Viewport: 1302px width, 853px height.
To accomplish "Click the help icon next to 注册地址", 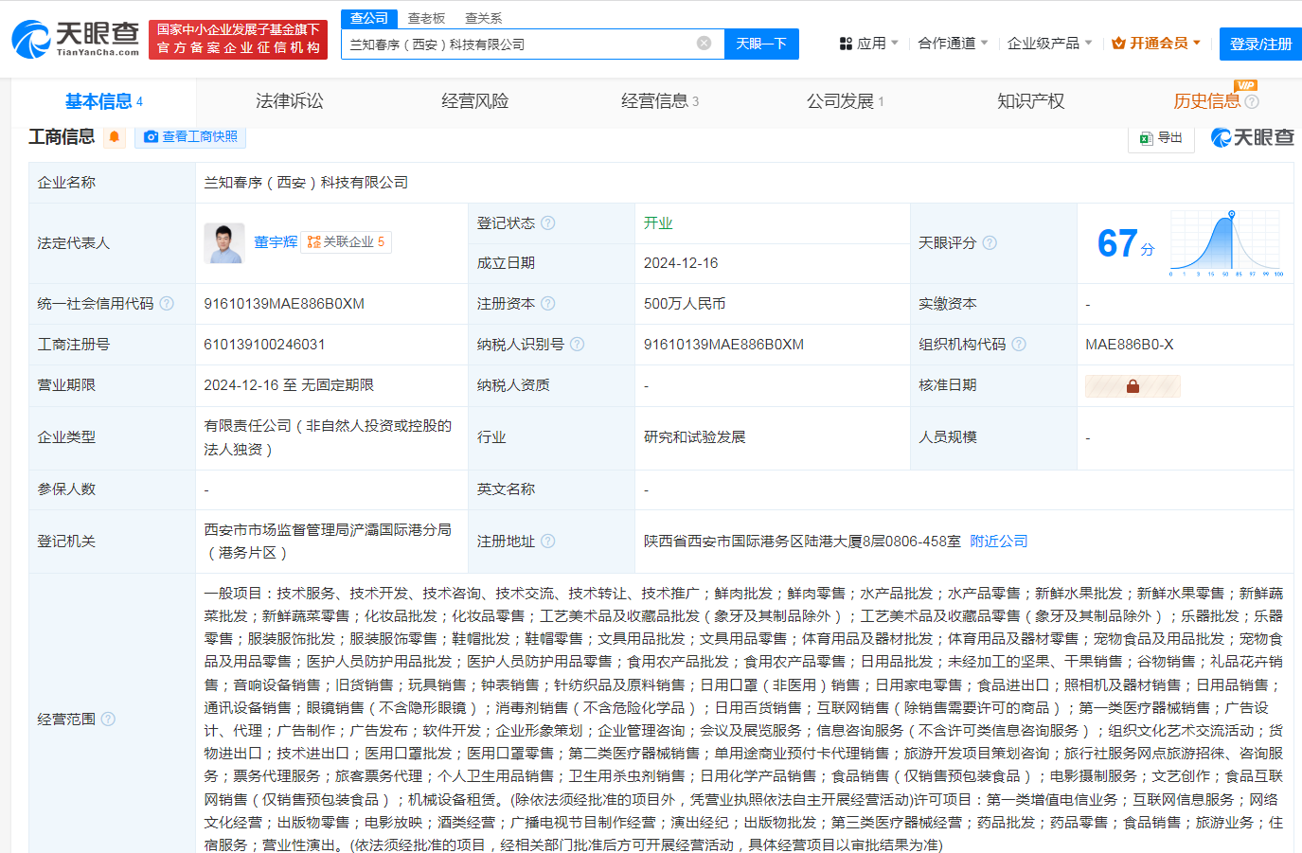I will tap(548, 542).
